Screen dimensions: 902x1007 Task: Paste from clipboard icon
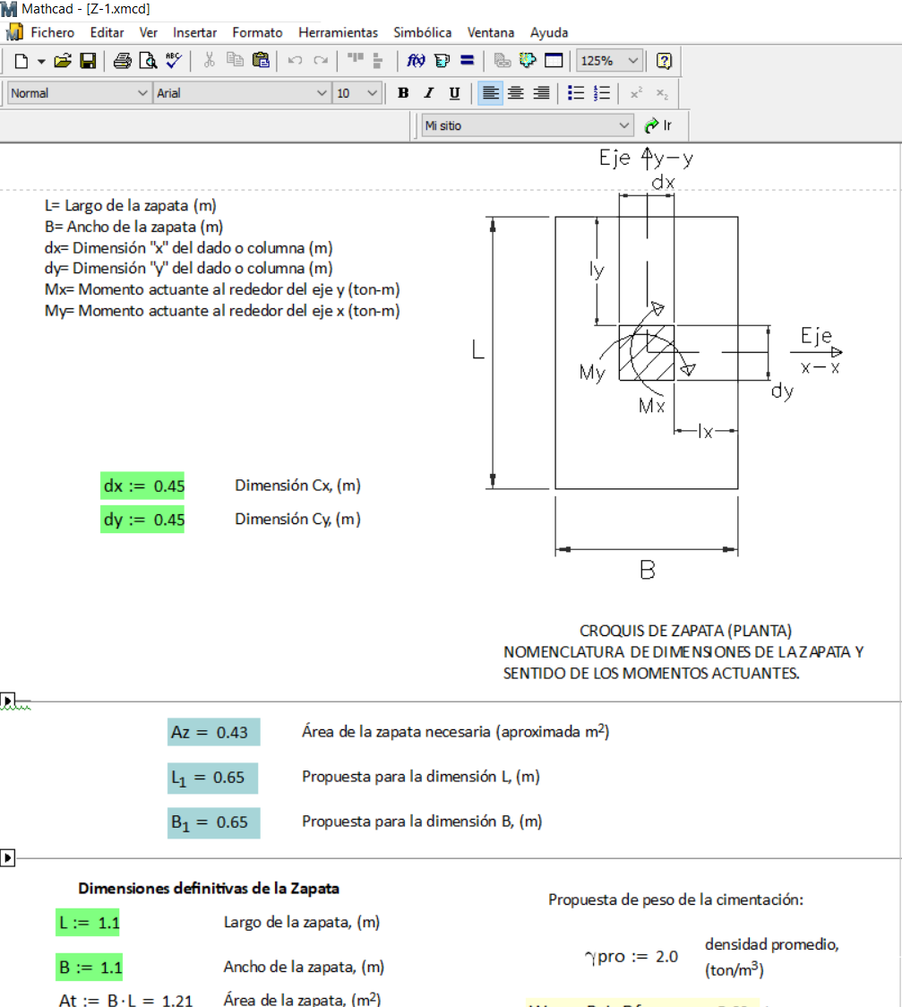coord(261,61)
